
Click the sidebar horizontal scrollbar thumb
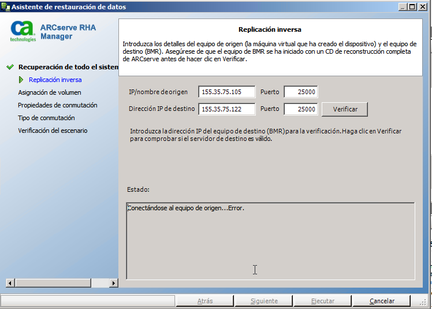click(53, 283)
